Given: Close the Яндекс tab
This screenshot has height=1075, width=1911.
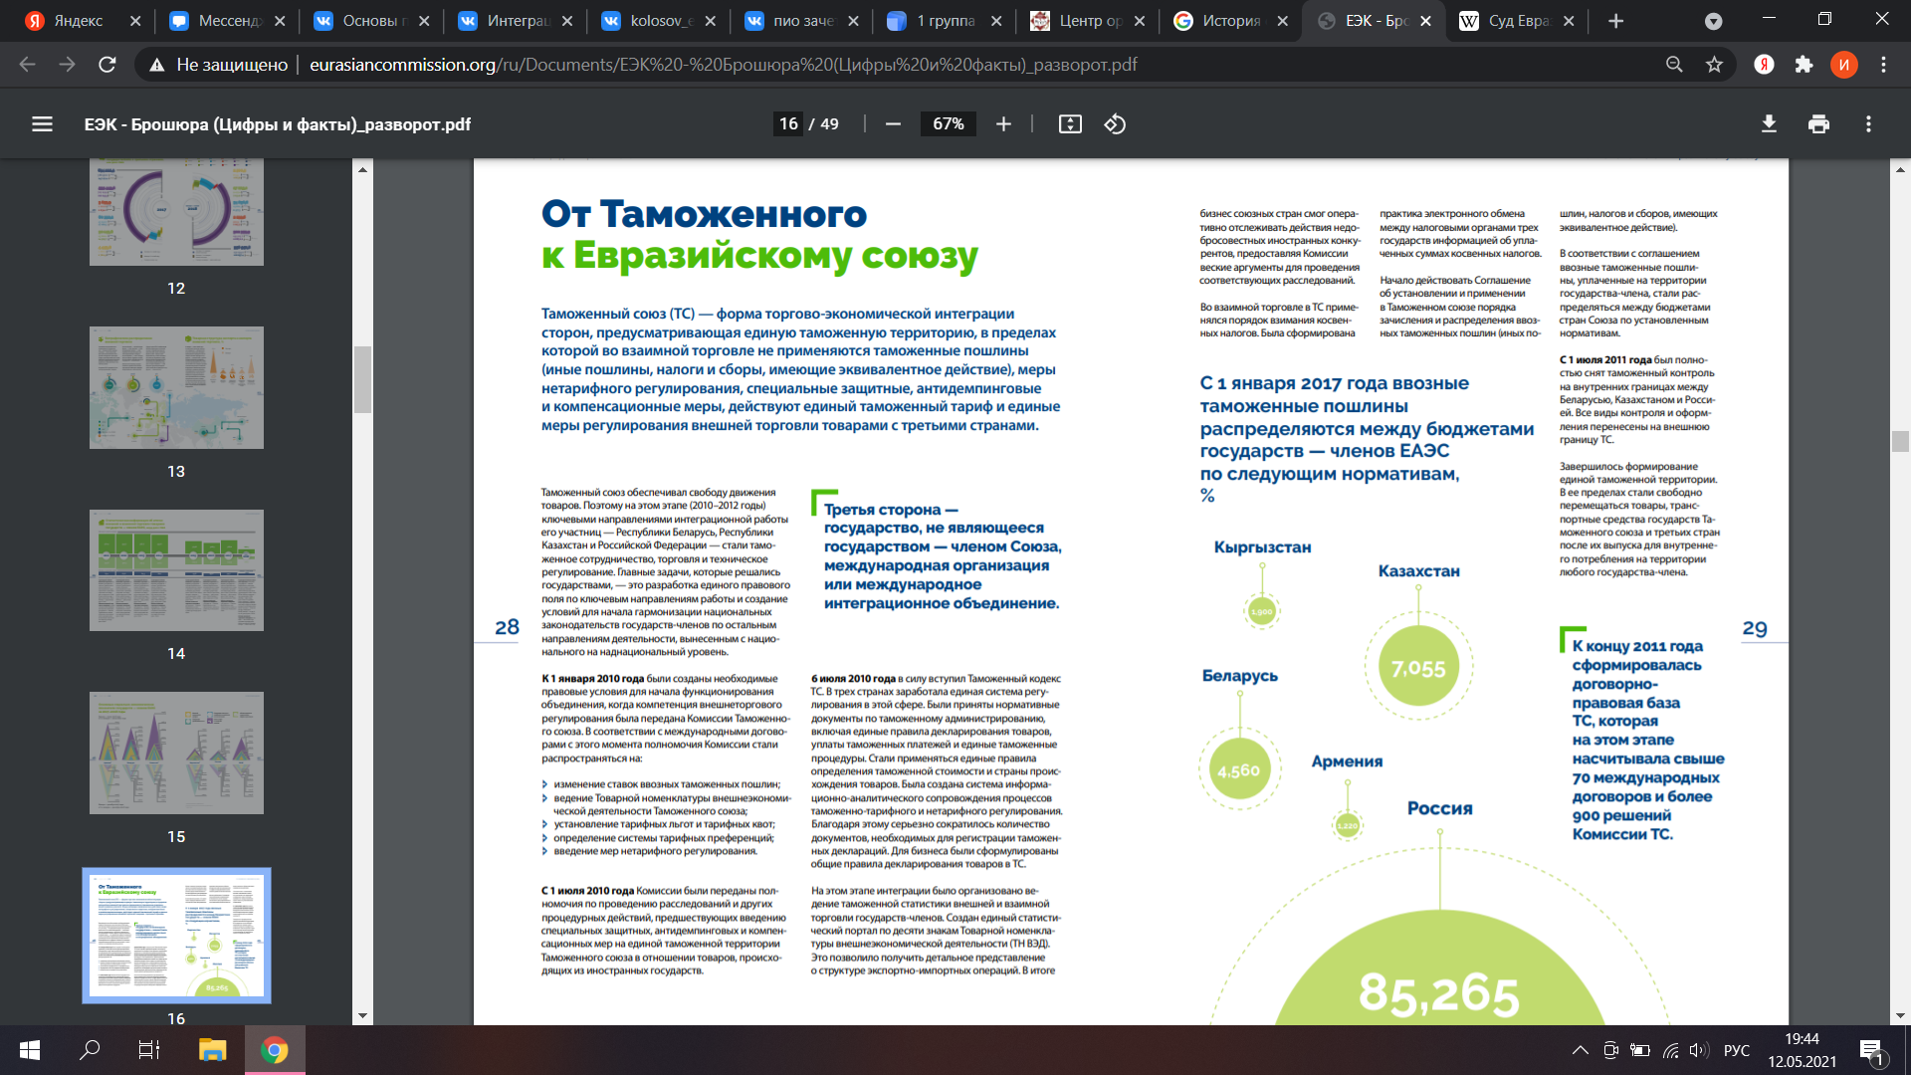Looking at the screenshot, I should [135, 21].
